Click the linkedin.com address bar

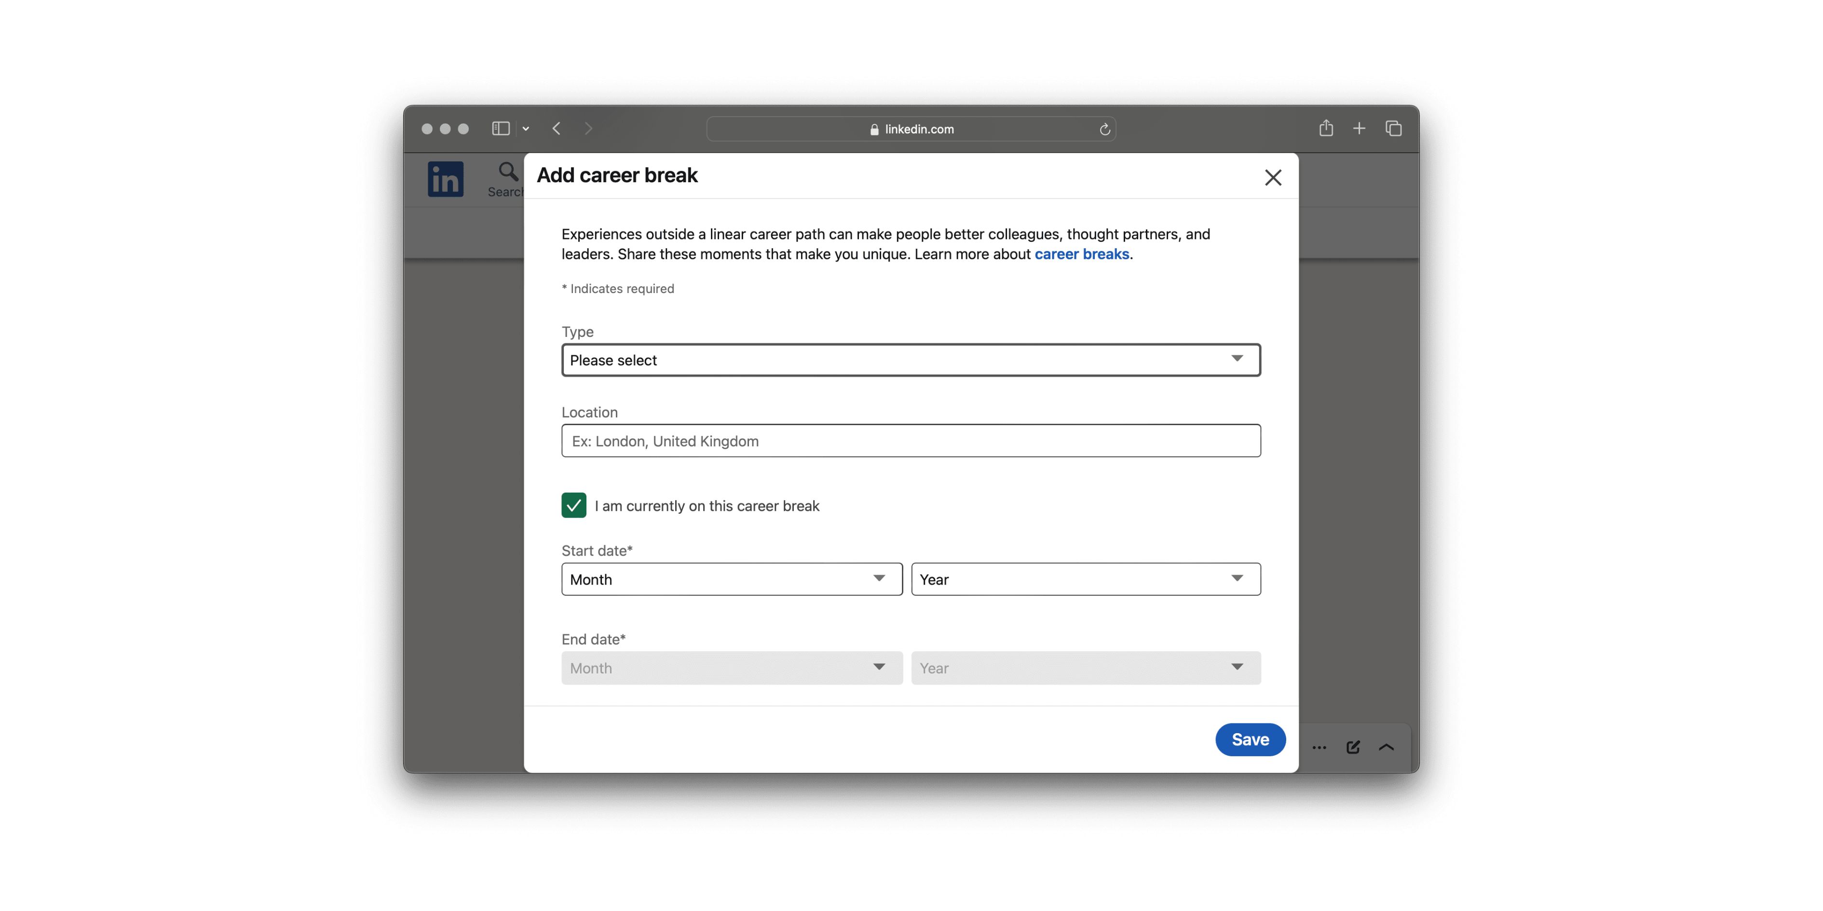pyautogui.click(x=911, y=130)
